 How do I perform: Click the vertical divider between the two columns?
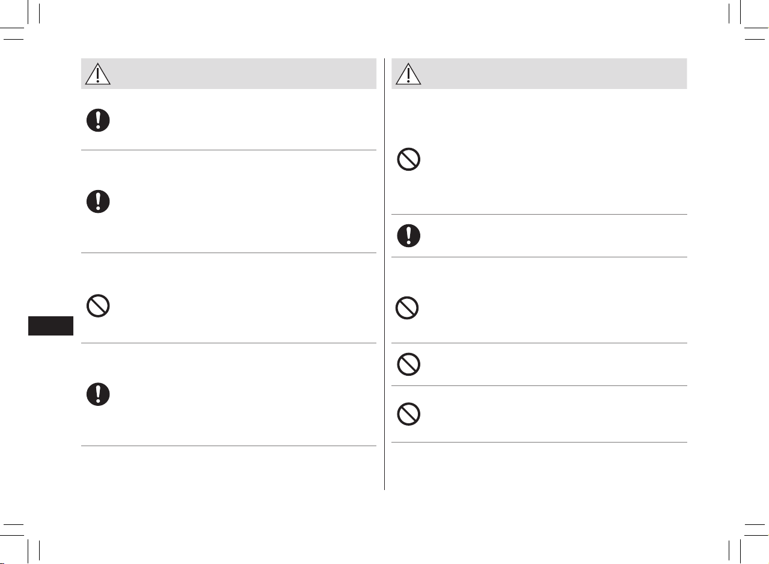[384, 274]
